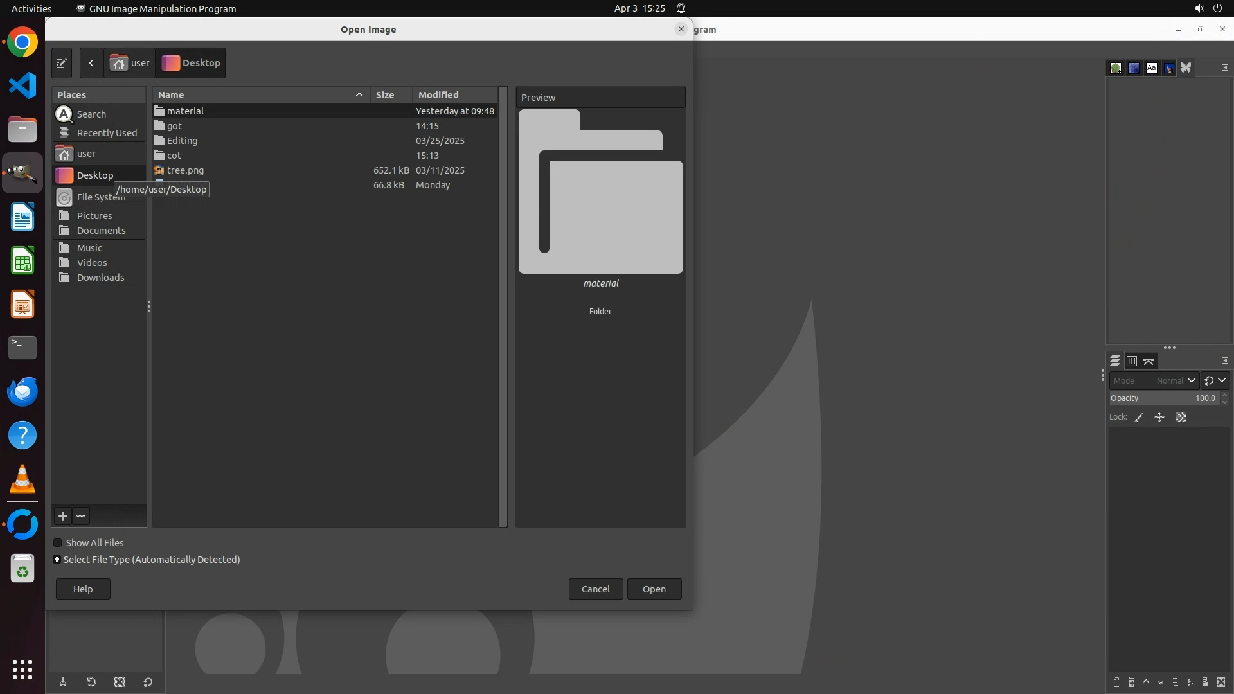Remove bookmark with the minus button
Screen dimensions: 1234x694
click(81, 516)
